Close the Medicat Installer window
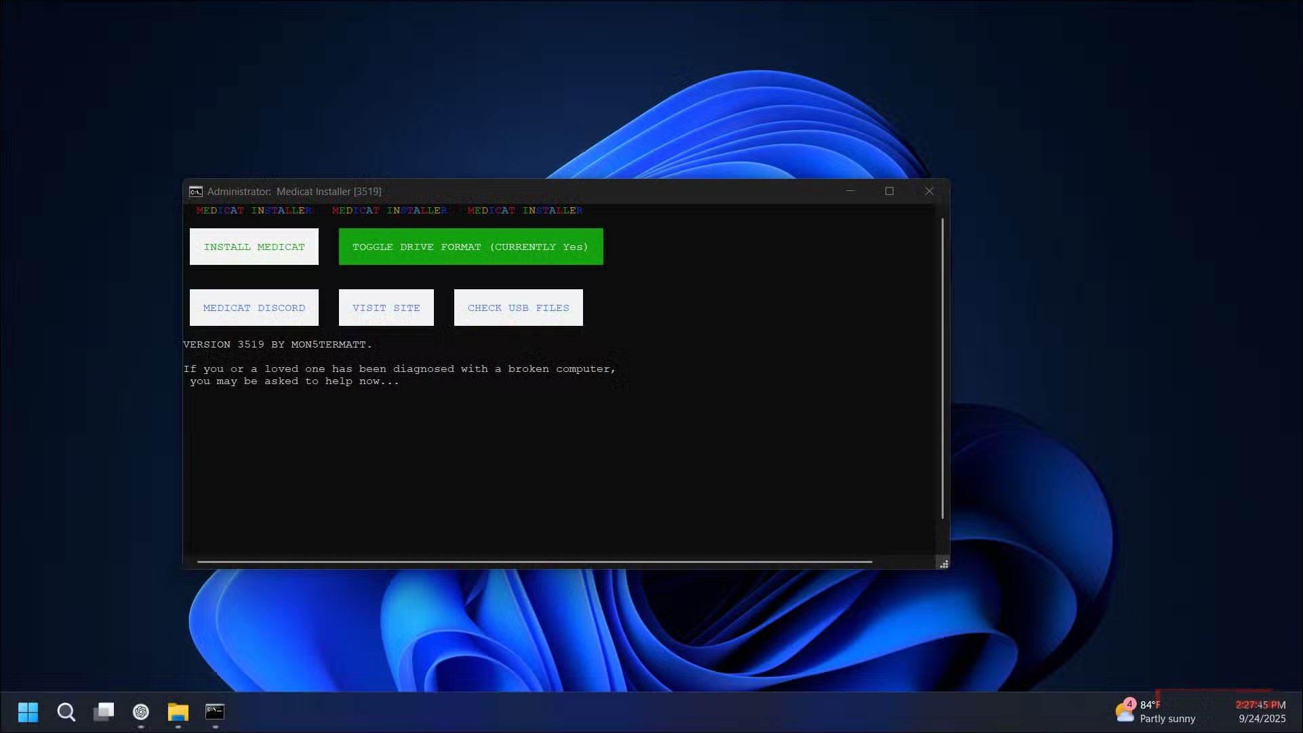 tap(929, 192)
